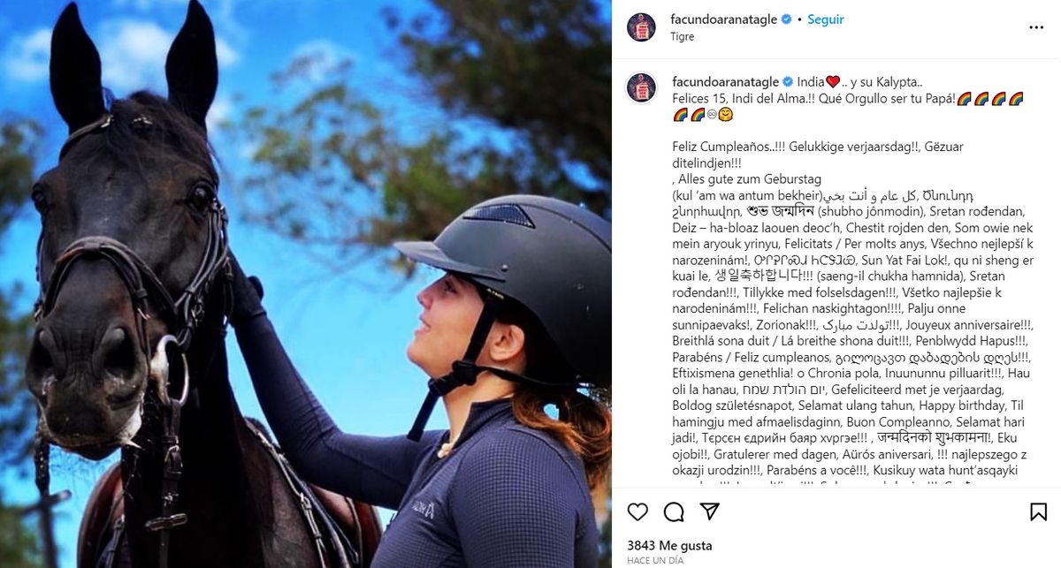The image size is (1061, 568).
Task: Open the three-dot more options menu
Action: [1036, 27]
